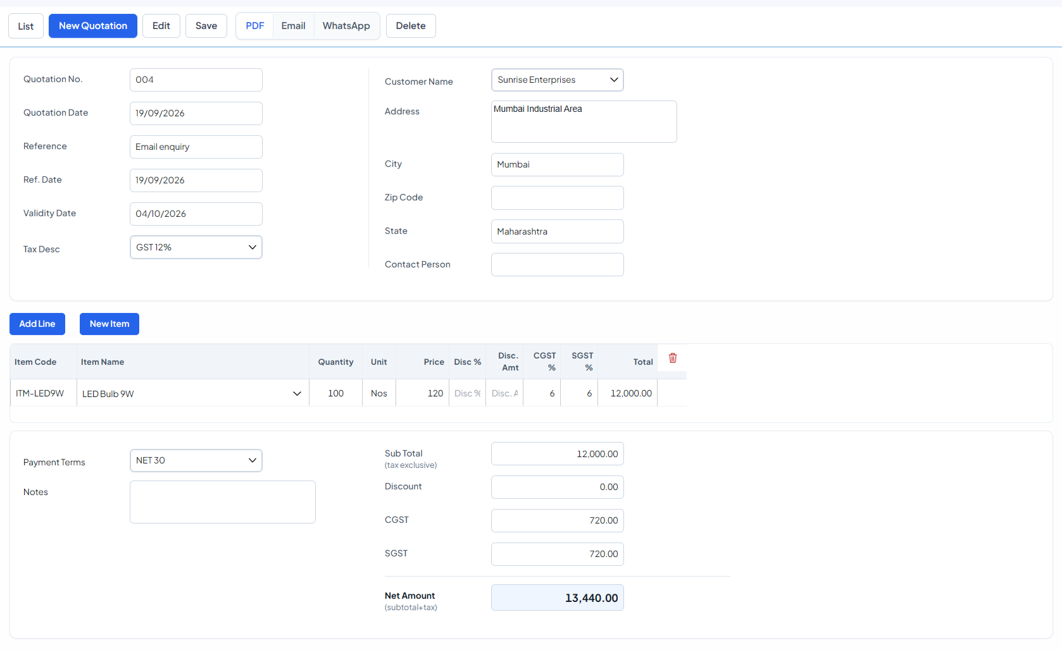
Task: Click the red trash icon in table header
Action: (673, 358)
